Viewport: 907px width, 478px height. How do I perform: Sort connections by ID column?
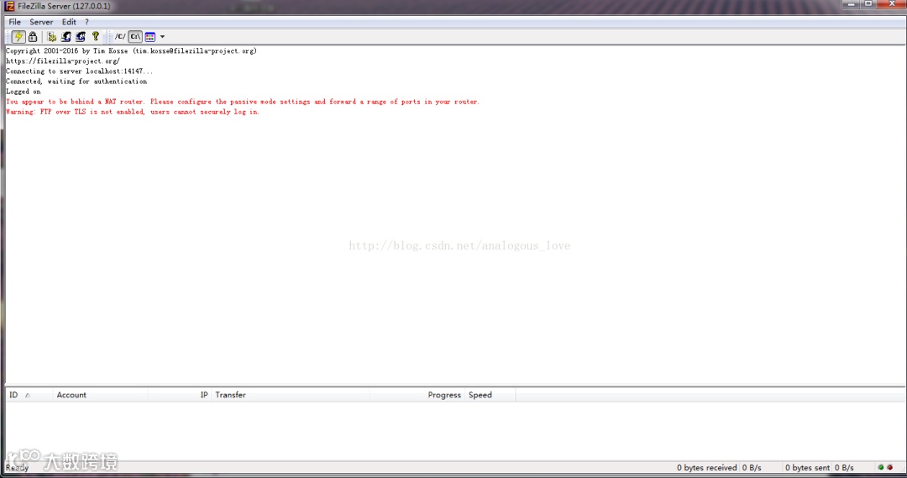29,395
